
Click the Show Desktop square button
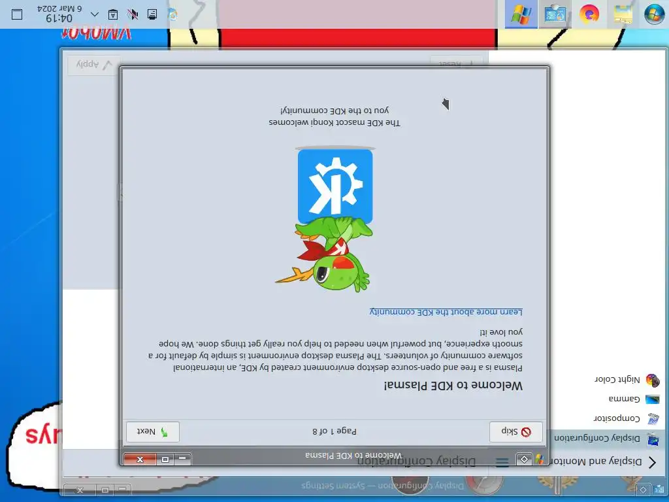pyautogui.click(x=17, y=14)
